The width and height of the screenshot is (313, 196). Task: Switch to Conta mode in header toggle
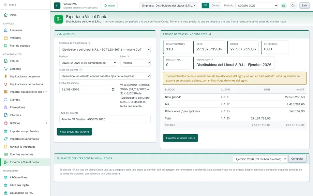[215, 6]
